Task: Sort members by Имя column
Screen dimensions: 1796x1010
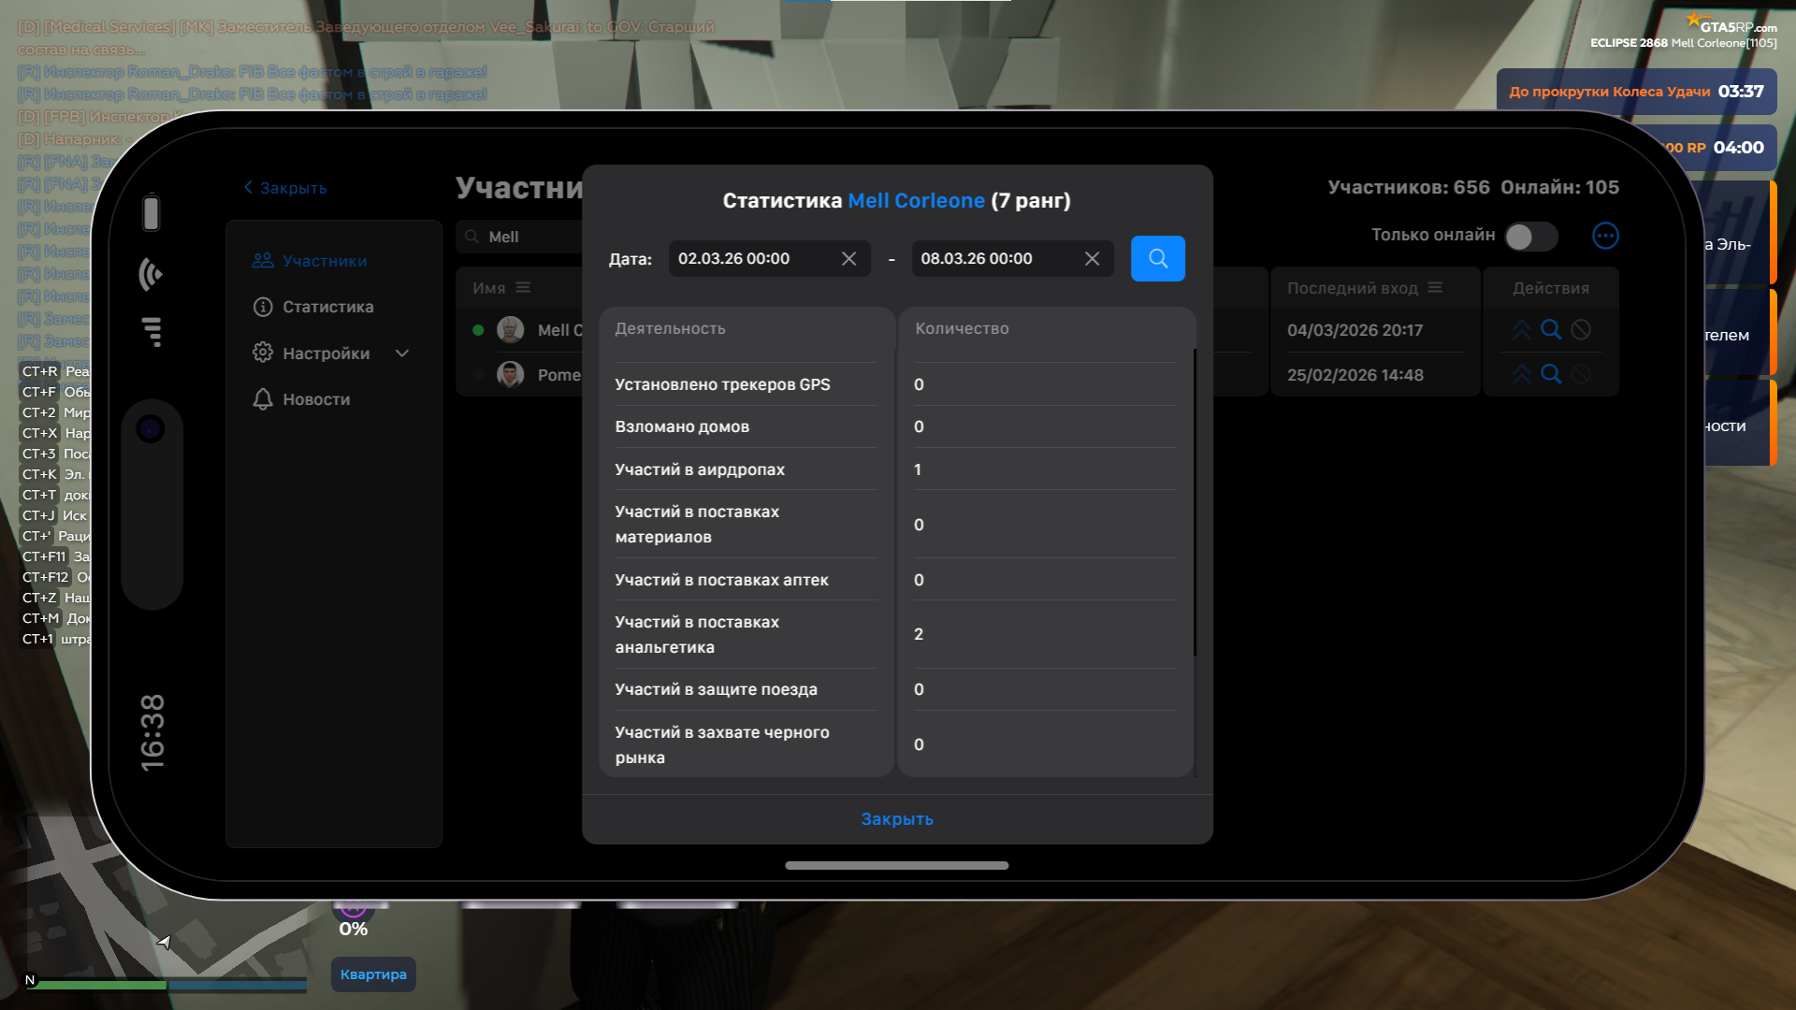Action: tap(523, 288)
